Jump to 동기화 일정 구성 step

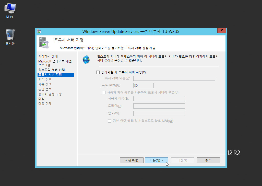[50, 94]
